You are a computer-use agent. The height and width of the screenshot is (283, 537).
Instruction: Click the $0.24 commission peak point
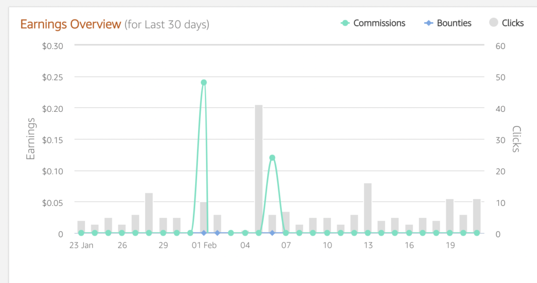tap(203, 82)
